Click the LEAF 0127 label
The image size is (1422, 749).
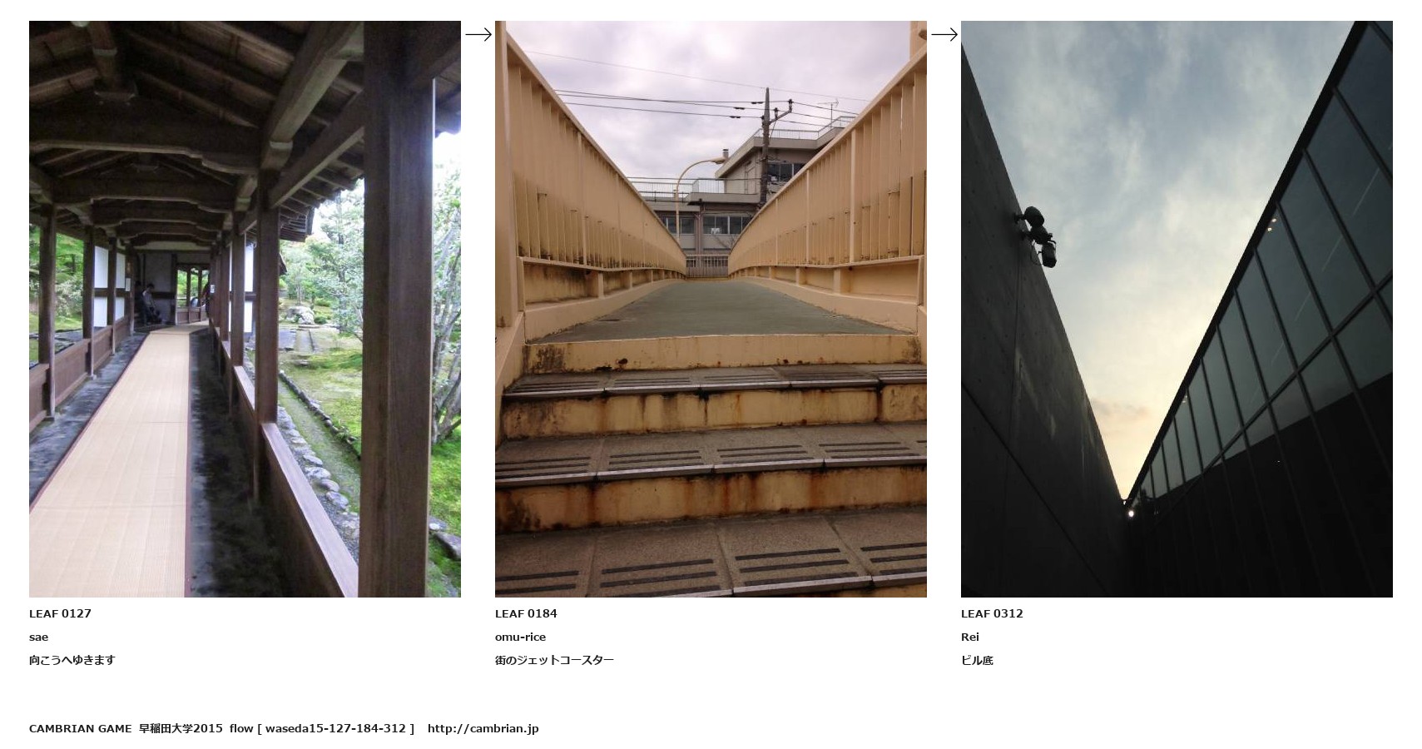pyautogui.click(x=60, y=613)
